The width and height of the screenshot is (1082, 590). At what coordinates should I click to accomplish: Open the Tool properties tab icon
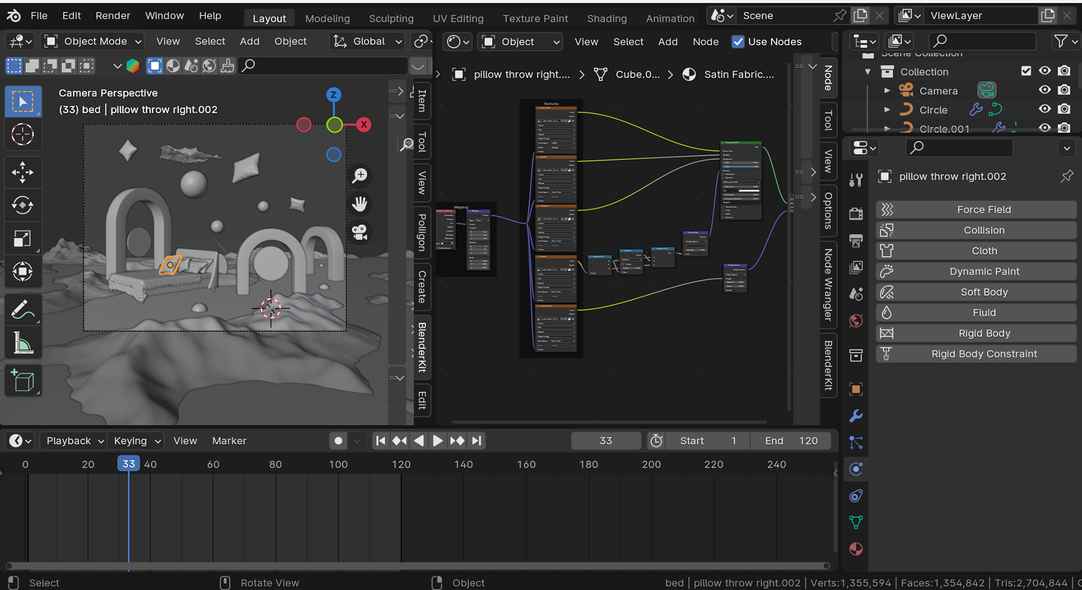[x=856, y=180]
